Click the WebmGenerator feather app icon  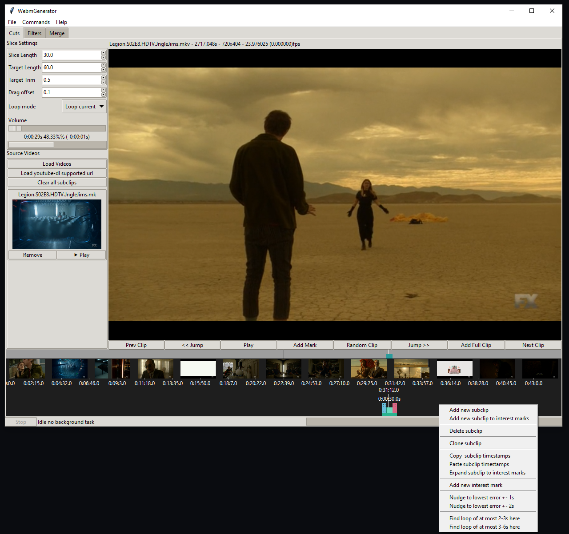coord(12,11)
